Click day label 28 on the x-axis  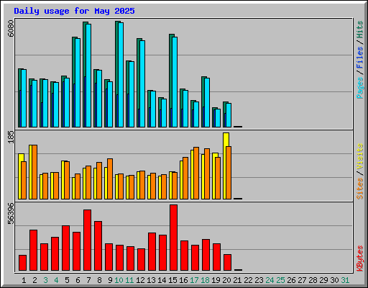pos(313,280)
